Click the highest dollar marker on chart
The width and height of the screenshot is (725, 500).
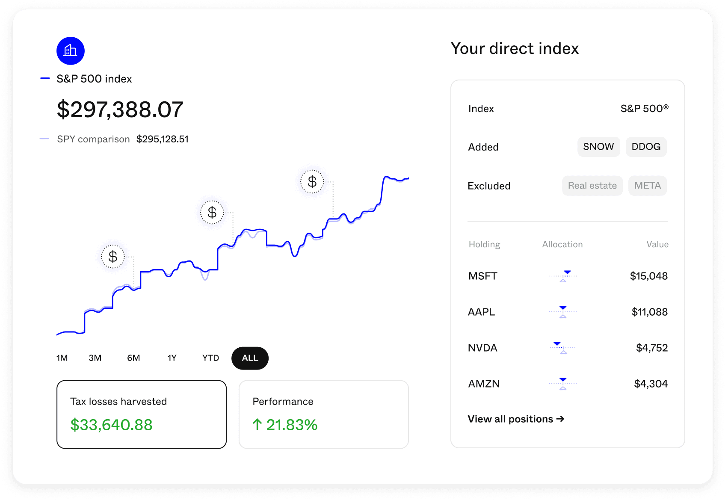pos(312,182)
